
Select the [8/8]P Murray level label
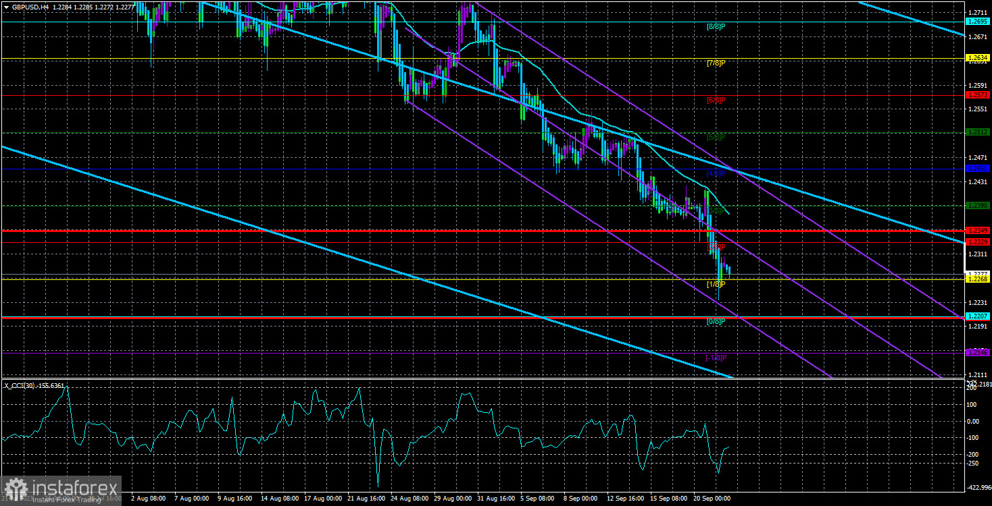pos(716,26)
